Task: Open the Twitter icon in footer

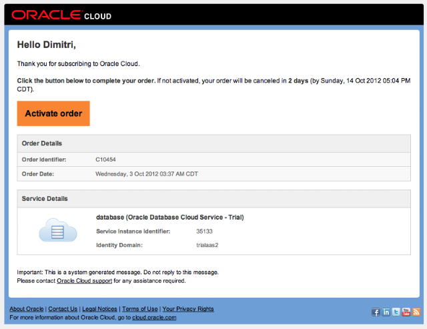Action: coord(396,312)
